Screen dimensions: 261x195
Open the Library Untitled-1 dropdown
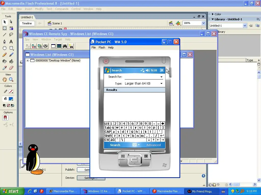(244, 26)
